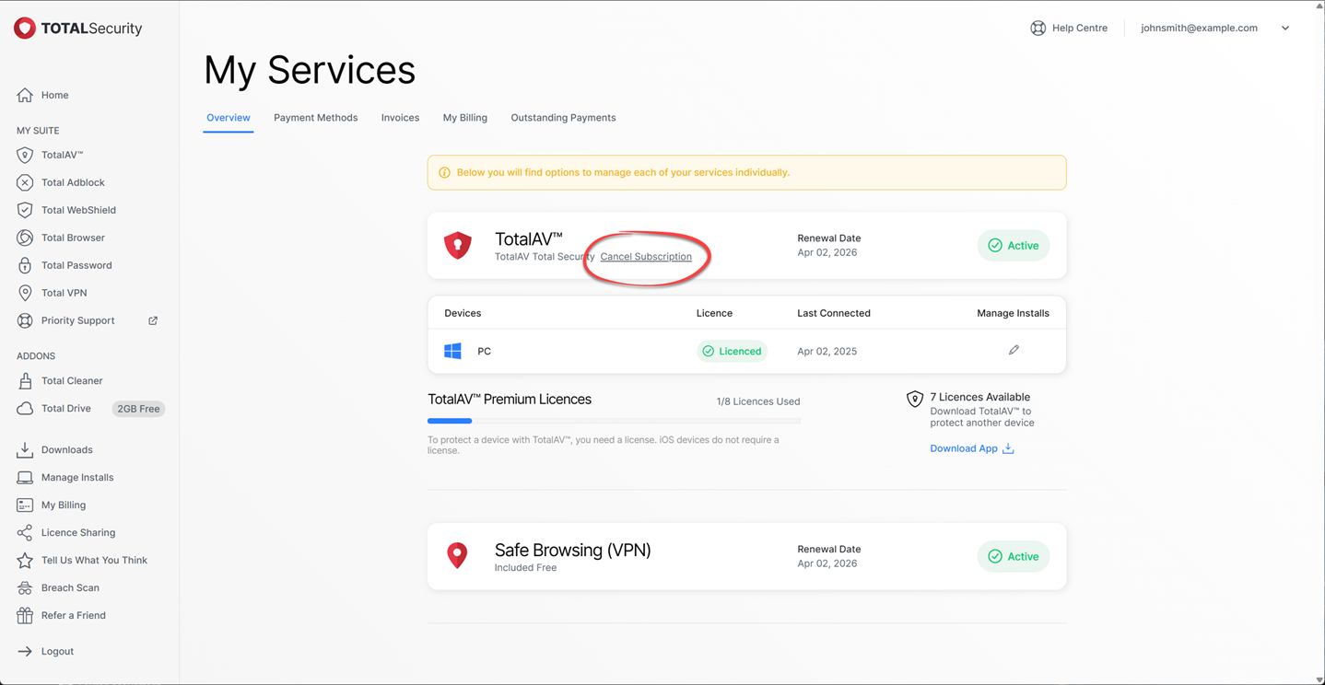The image size is (1325, 685).
Task: Click the Windows logo for PC device
Action: click(452, 351)
